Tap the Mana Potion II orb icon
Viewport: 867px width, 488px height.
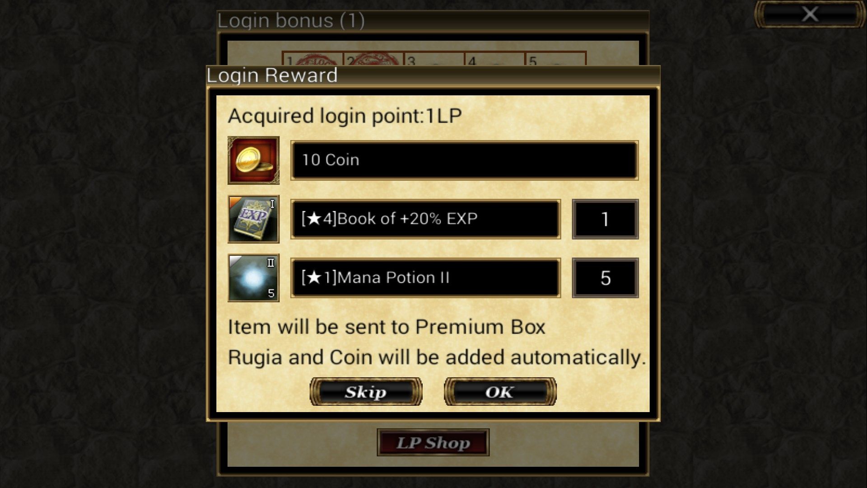(253, 278)
